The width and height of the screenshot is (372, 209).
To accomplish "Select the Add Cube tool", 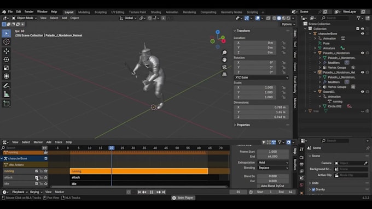I will click(7, 104).
